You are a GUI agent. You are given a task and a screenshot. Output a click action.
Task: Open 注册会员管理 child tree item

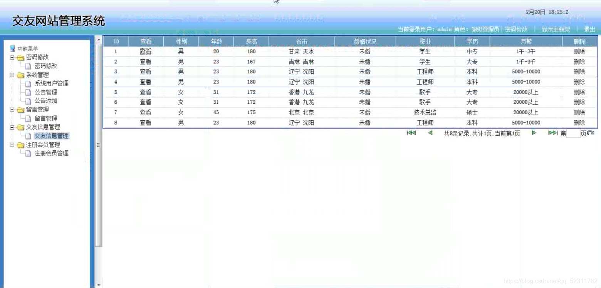[x=52, y=153]
